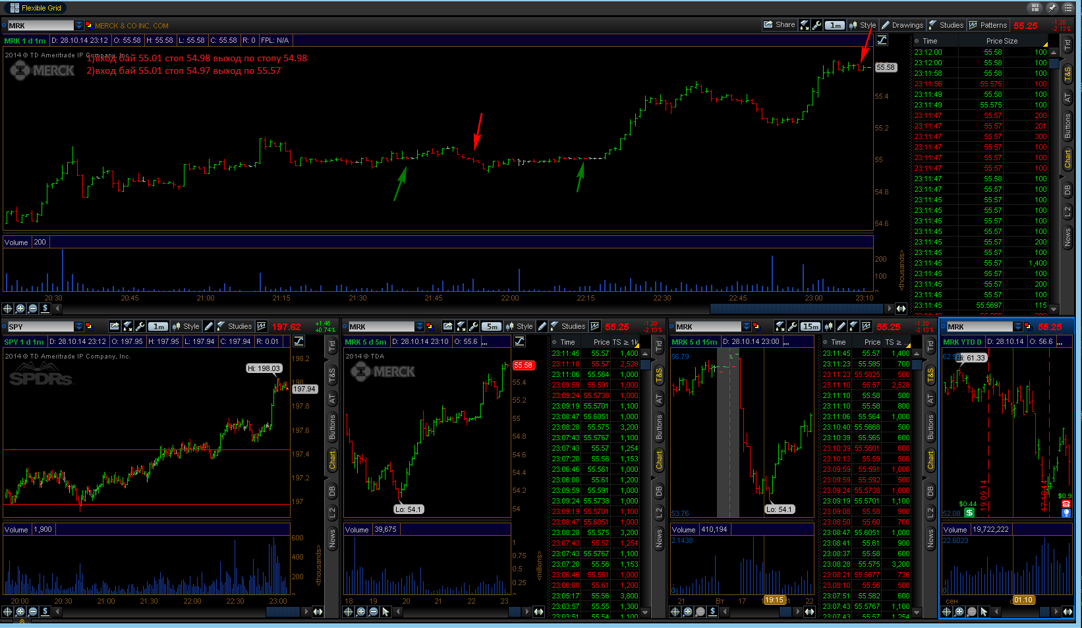This screenshot has width=1082, height=628.
Task: Click the color link icon beside main MRK symbol
Action: [x=89, y=26]
